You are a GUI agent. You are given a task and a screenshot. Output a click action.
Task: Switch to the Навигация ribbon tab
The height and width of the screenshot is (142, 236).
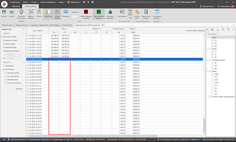point(16,6)
